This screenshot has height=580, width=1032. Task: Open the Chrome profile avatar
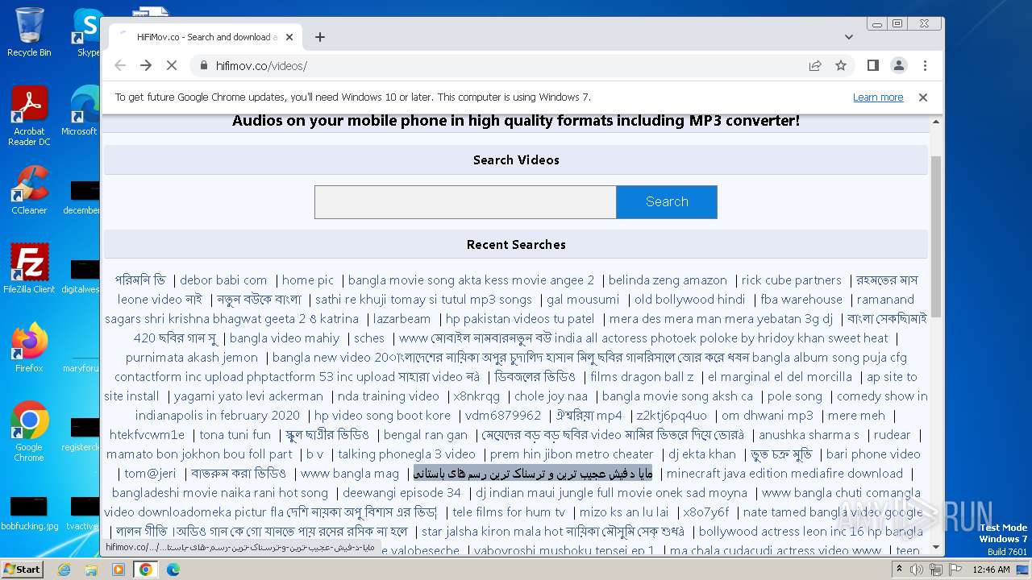pos(898,65)
